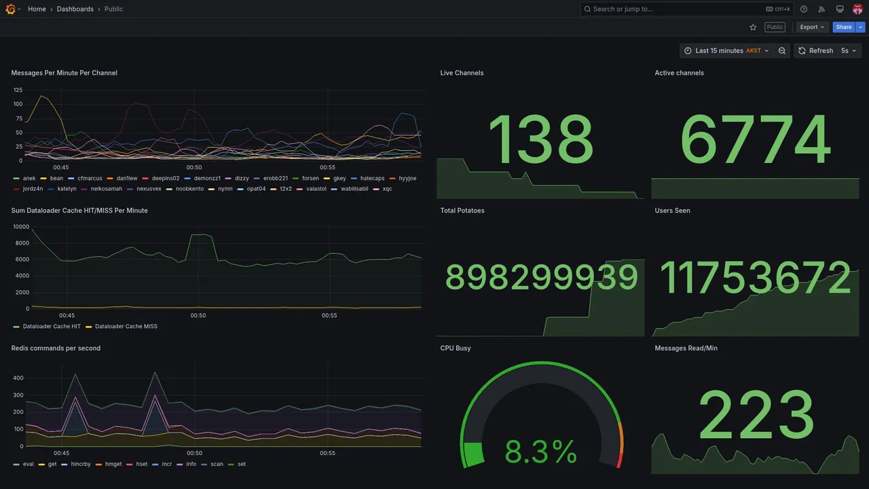869x489 pixels.
Task: Click the monitor icon beside the avatar
Action: (x=840, y=9)
